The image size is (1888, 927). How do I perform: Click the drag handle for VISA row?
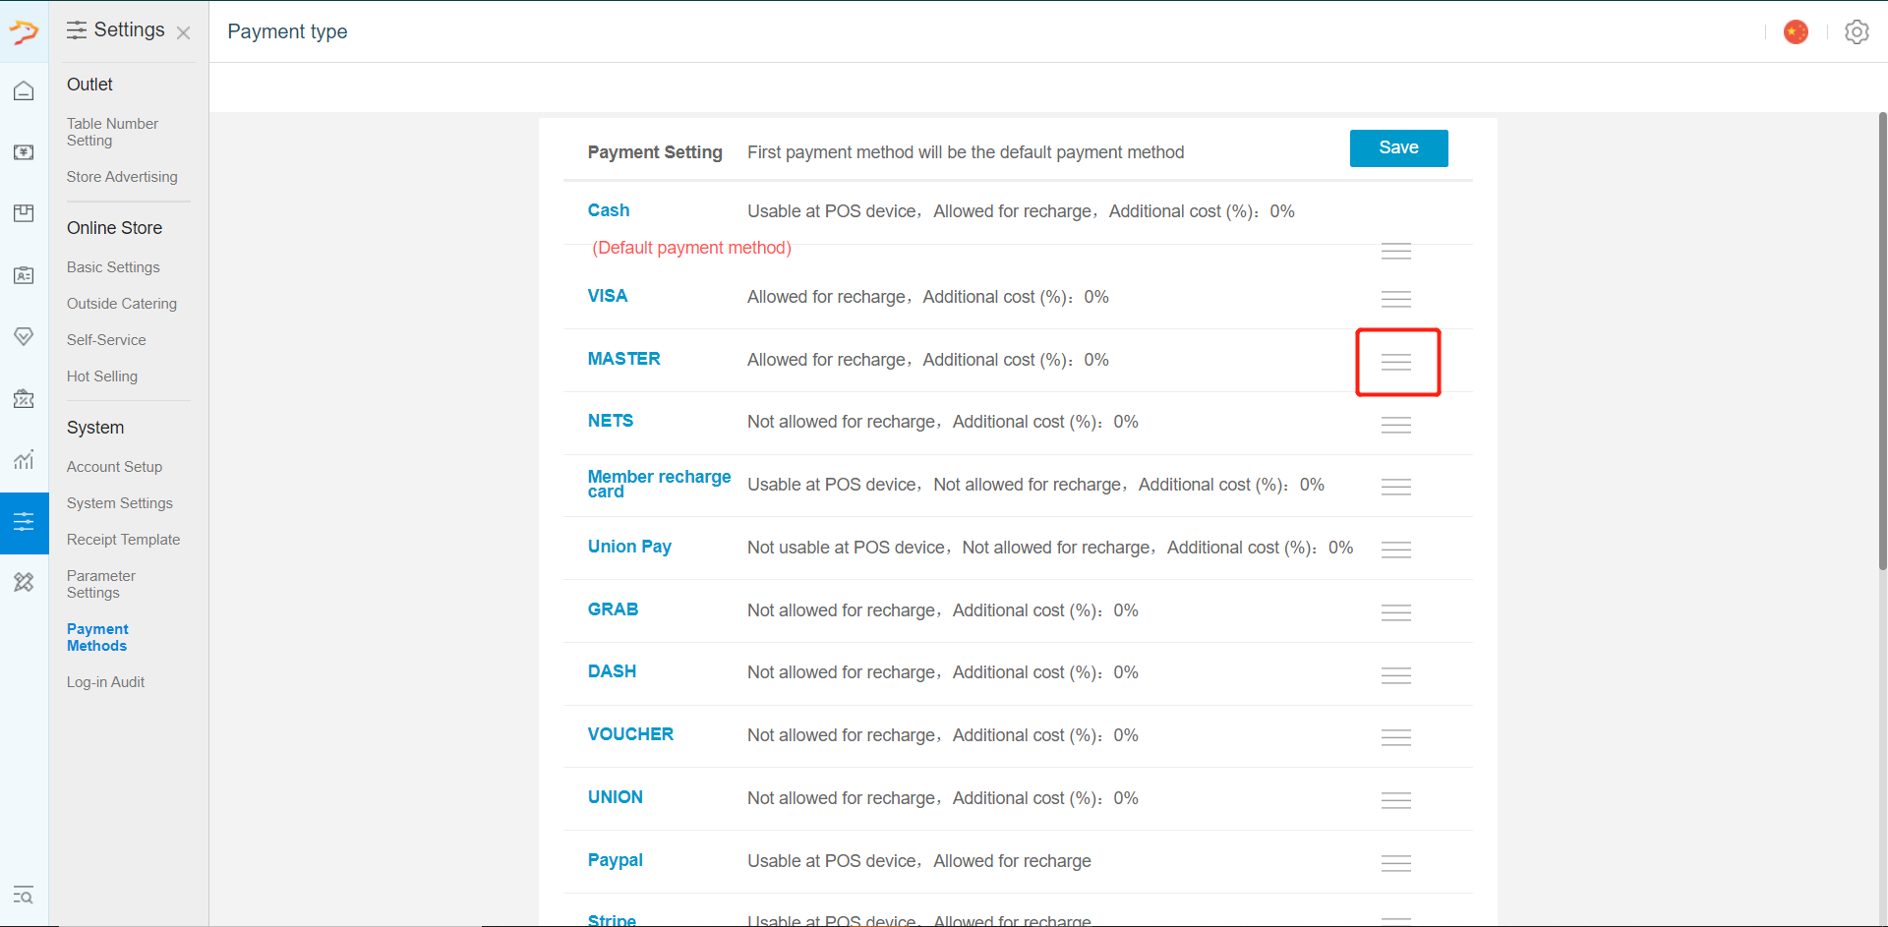pos(1395,299)
